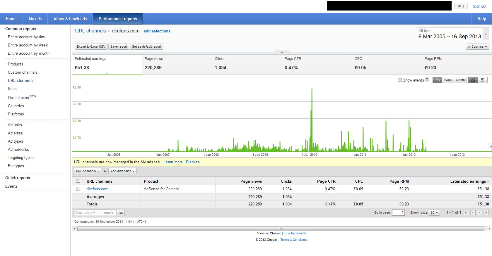Image resolution: width=492 pixels, height=256 pixels.
Task: Switch to line chart view icon
Action: pyautogui.click(x=473, y=80)
